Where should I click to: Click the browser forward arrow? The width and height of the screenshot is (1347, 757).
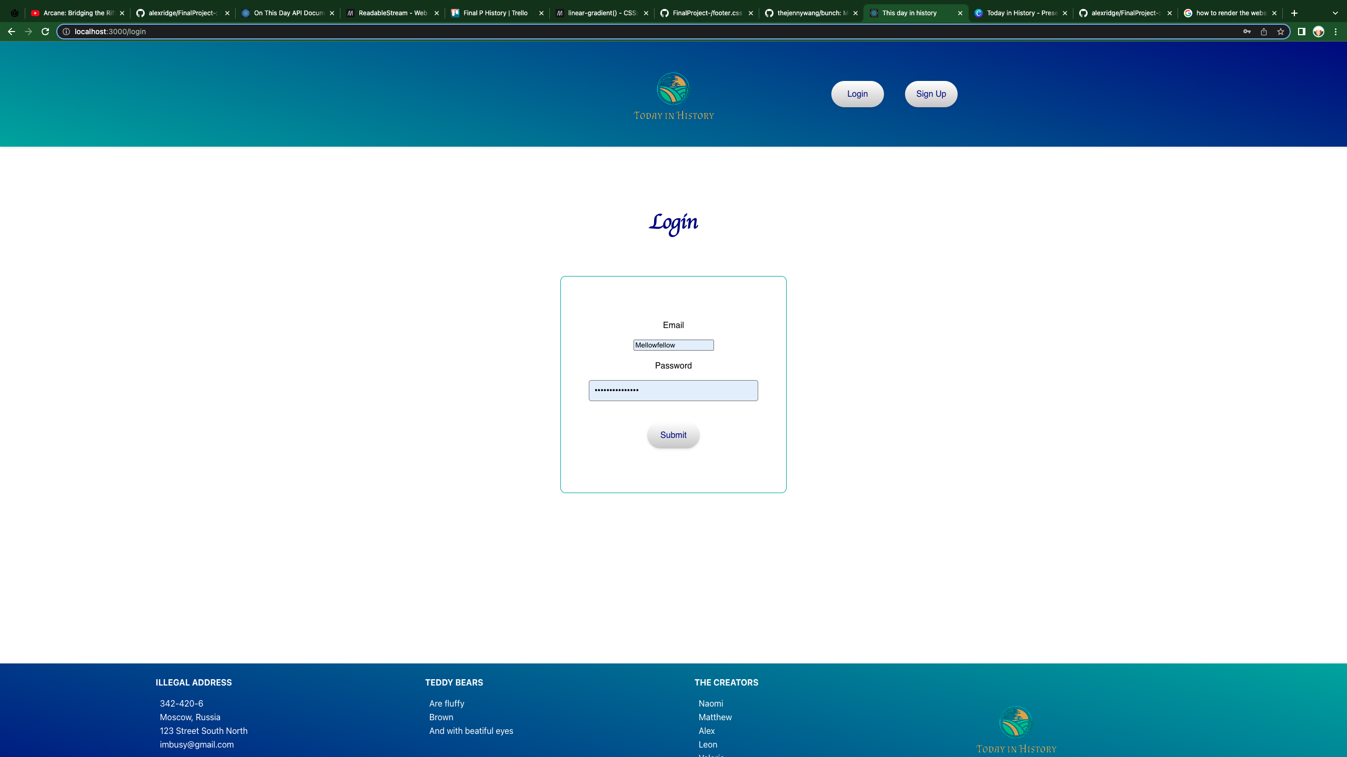coord(28,32)
